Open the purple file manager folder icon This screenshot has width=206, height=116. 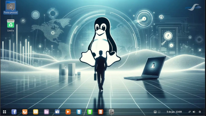(x=46, y=112)
